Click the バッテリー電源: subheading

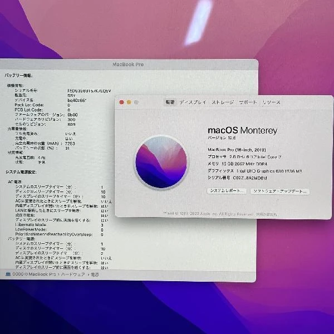pyautogui.click(x=21, y=239)
